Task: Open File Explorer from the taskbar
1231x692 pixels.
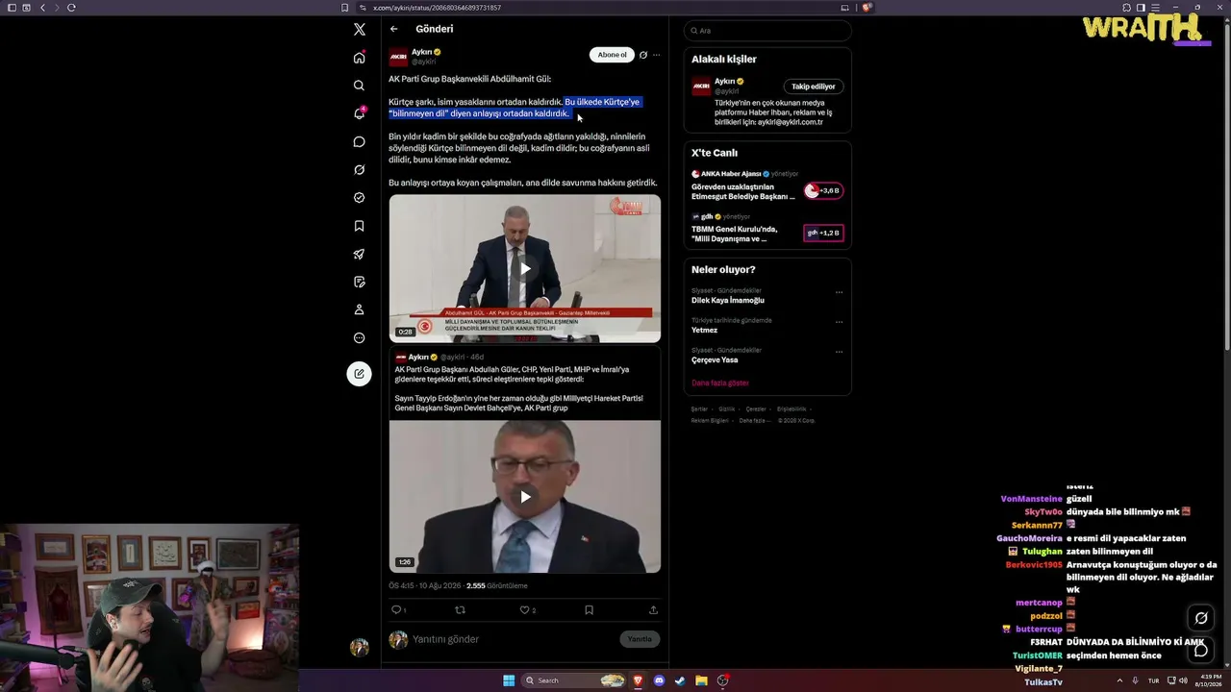Action: point(702,680)
